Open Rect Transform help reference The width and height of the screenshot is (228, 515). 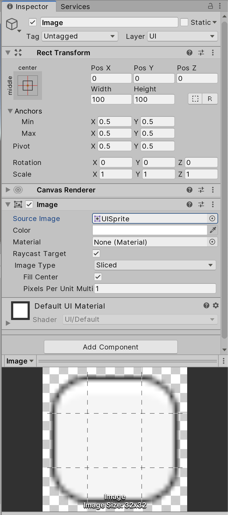[190, 53]
